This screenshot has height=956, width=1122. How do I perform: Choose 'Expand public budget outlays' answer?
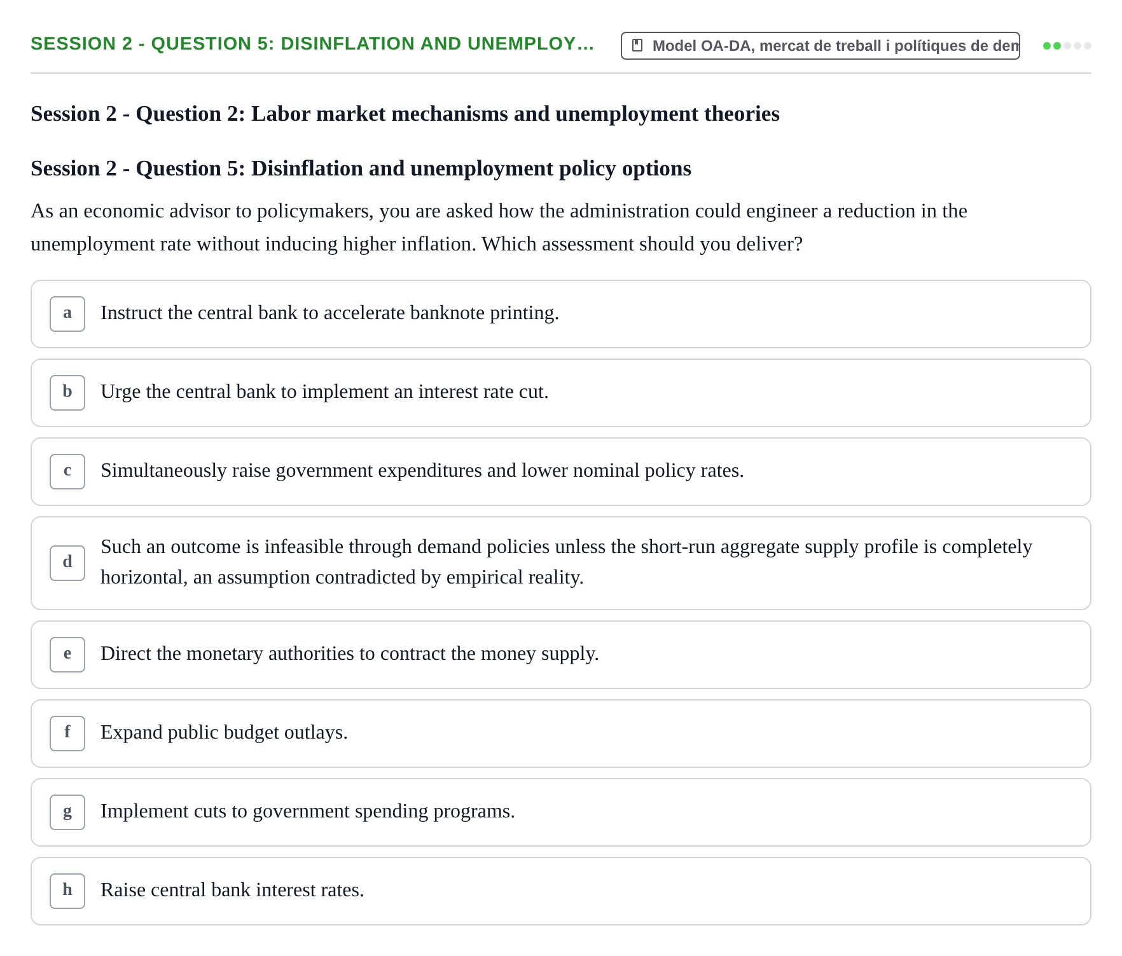224,733
